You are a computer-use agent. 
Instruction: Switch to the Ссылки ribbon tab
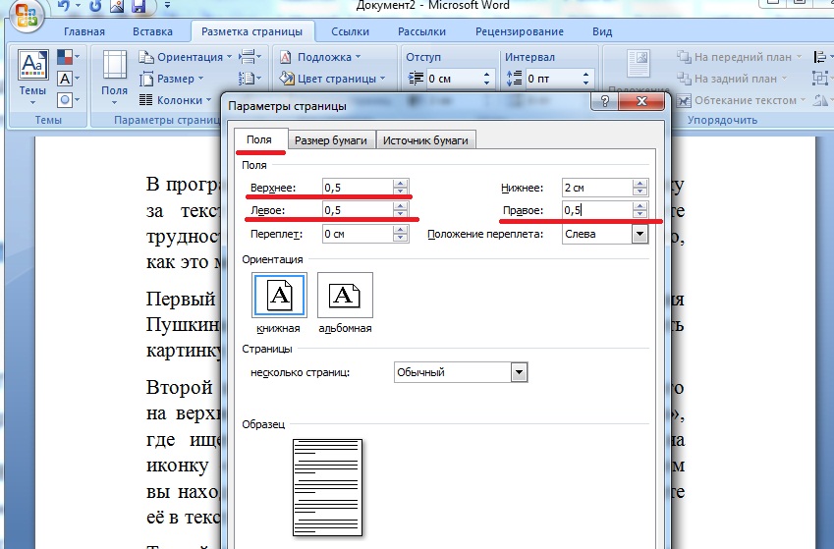(350, 31)
